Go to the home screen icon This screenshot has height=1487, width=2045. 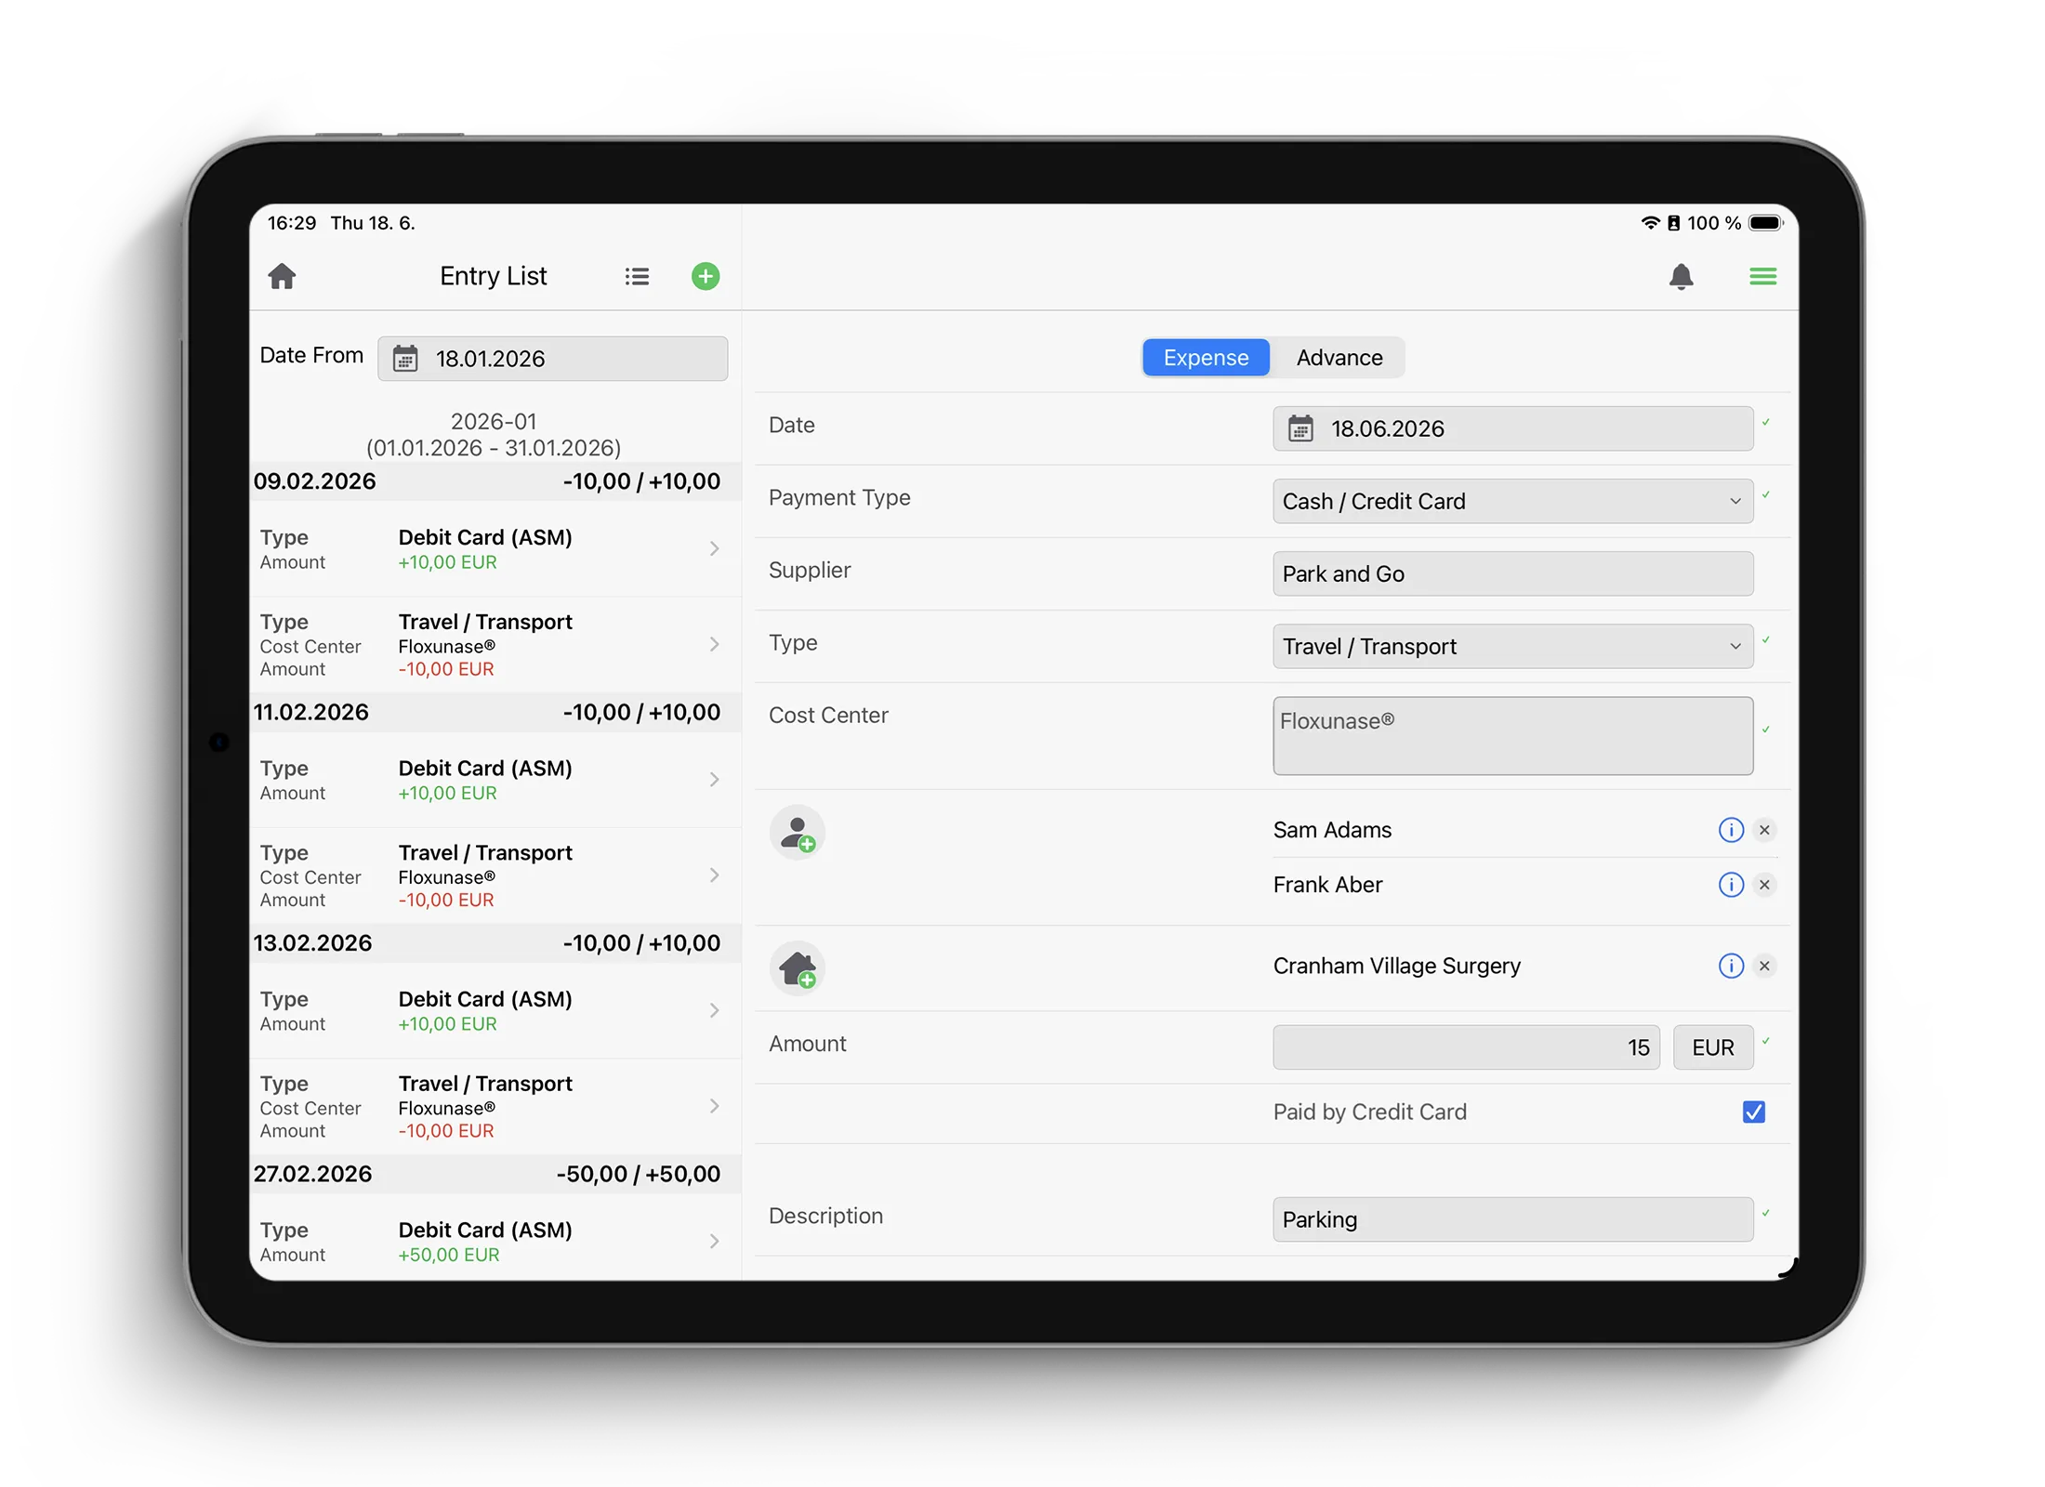point(282,276)
